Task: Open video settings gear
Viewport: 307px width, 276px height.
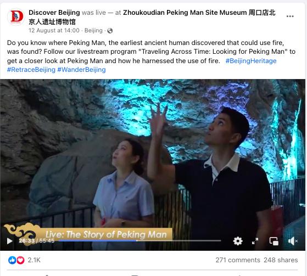Action: [238, 241]
